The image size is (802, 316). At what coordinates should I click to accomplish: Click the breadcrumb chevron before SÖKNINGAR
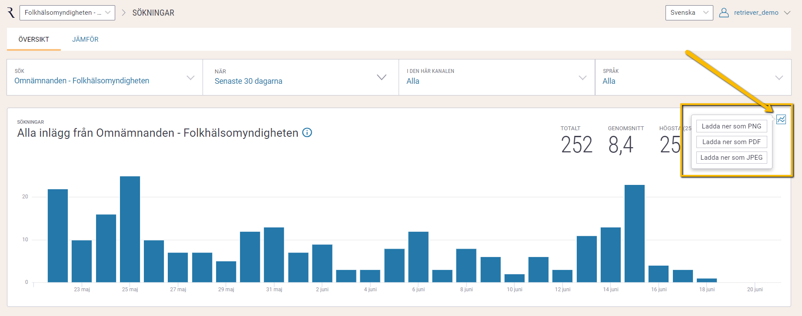(x=123, y=13)
